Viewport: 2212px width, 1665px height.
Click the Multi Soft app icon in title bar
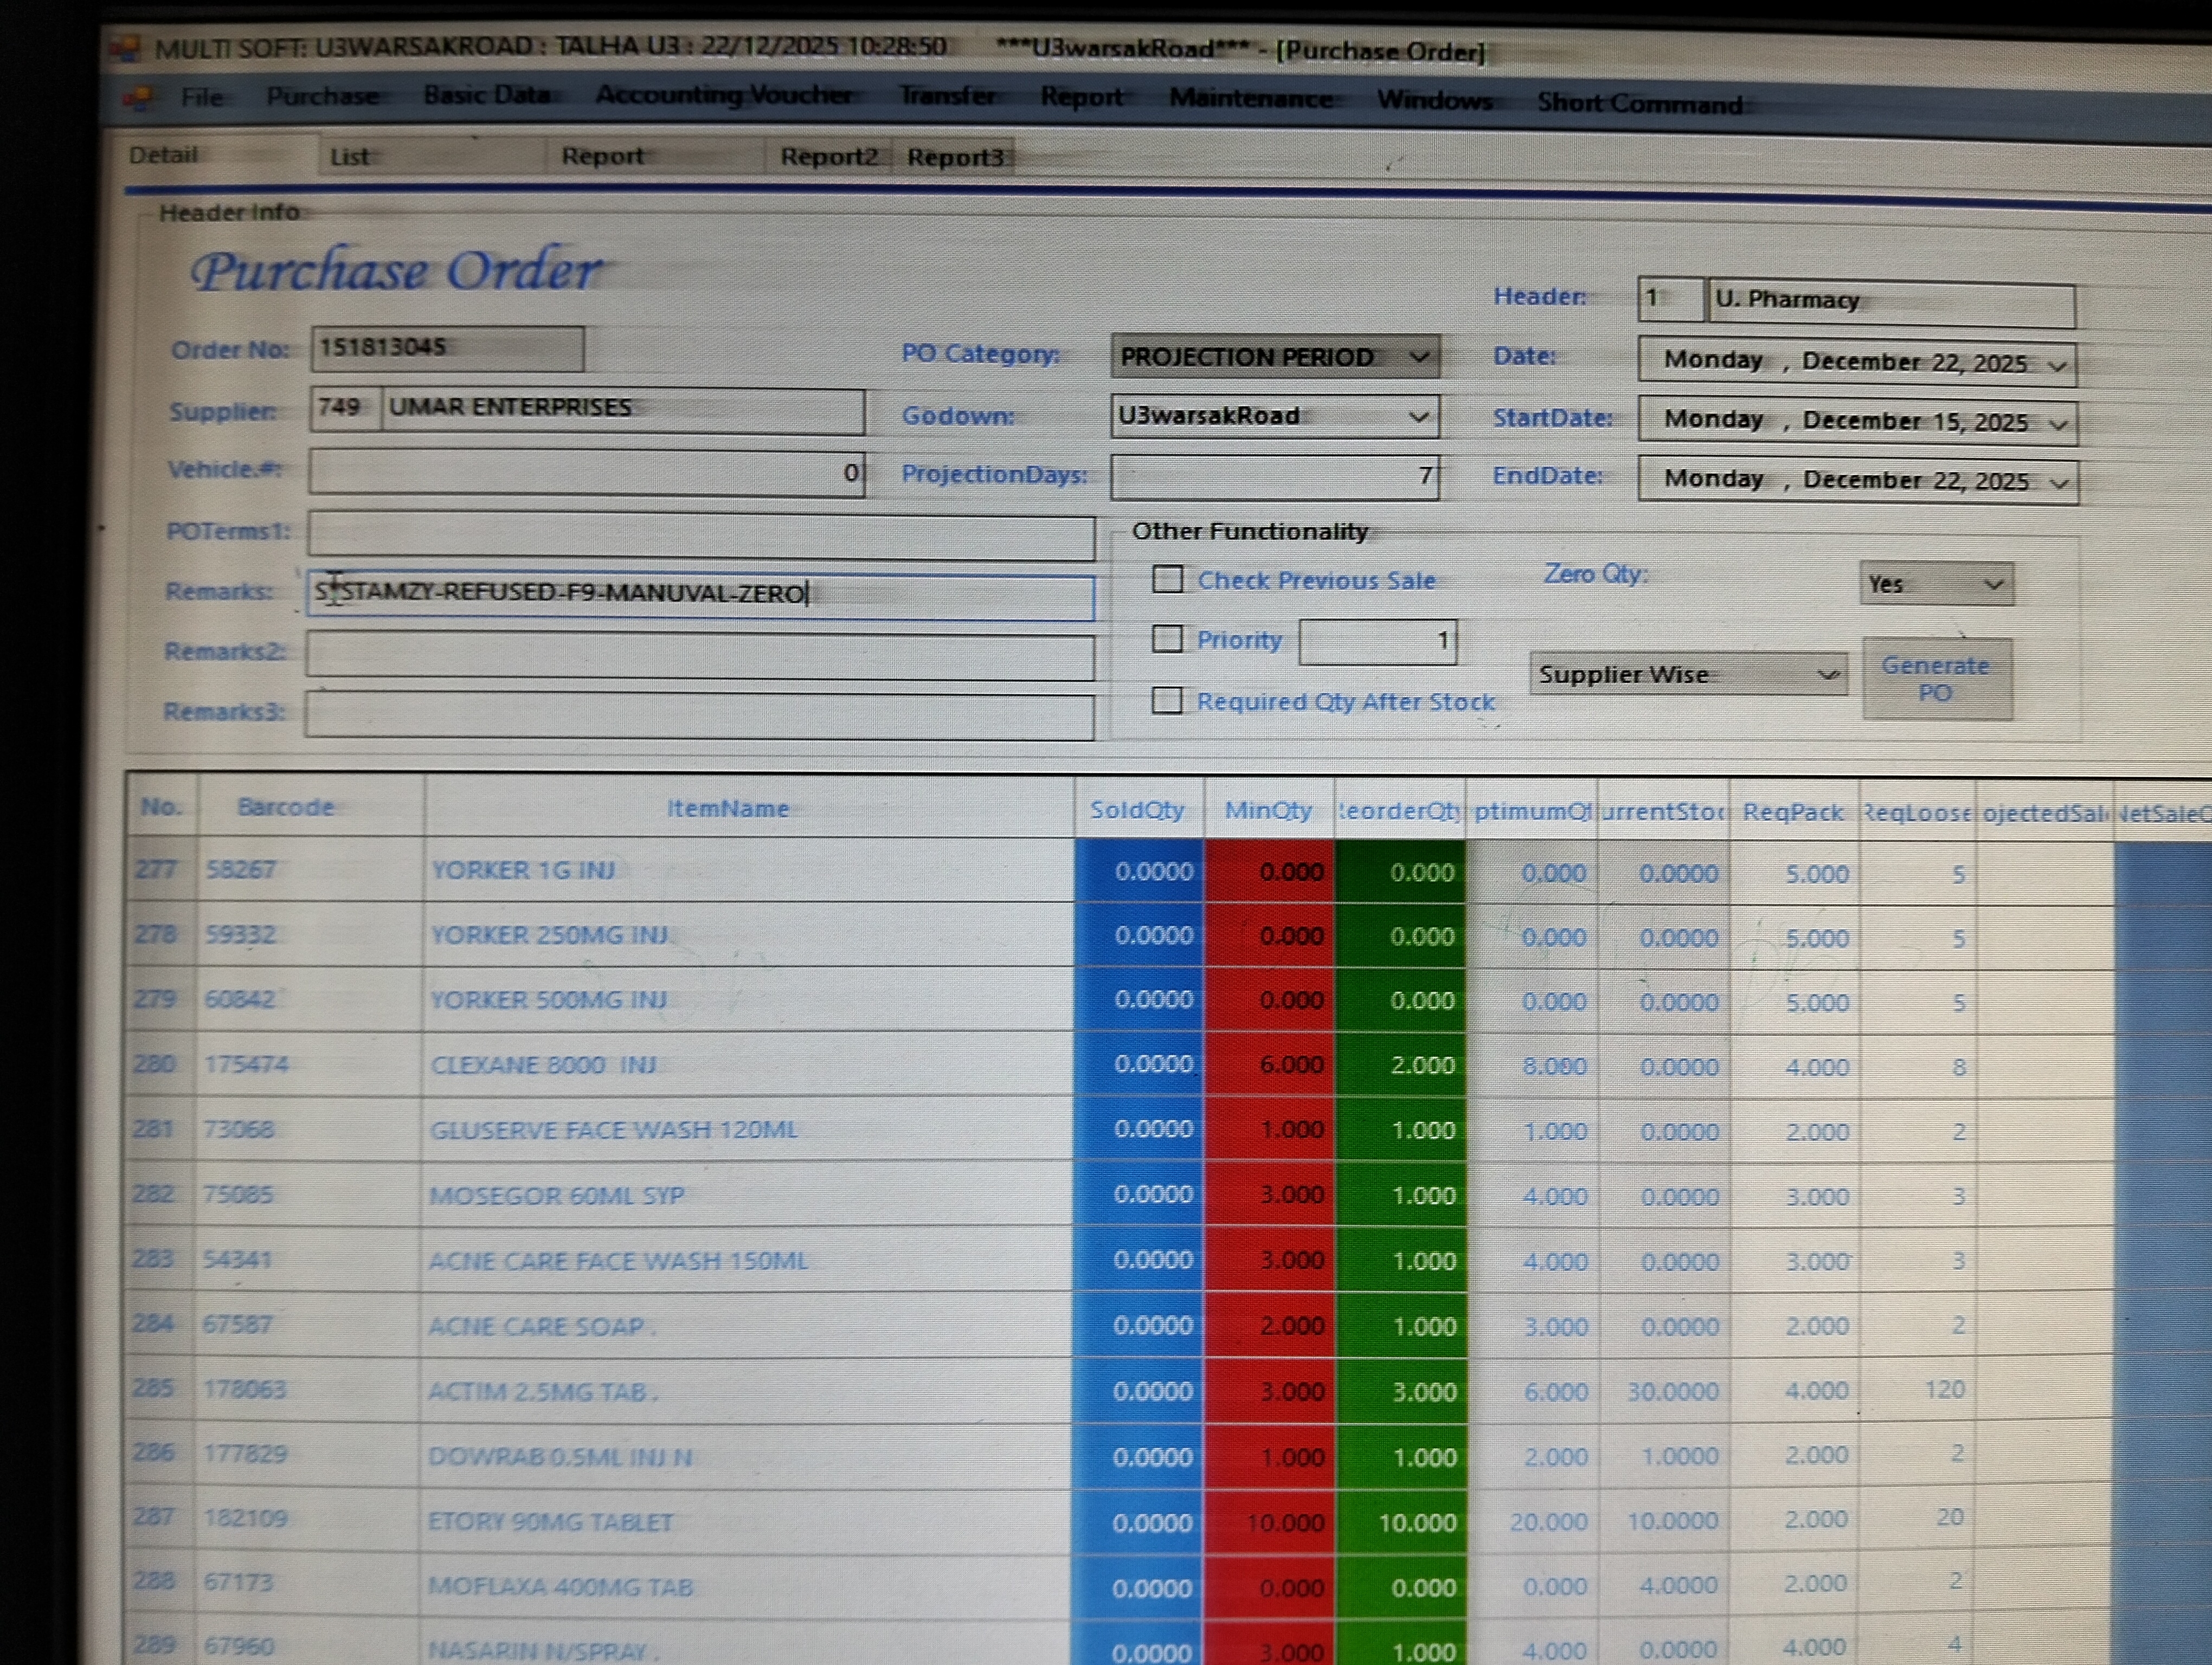coord(125,48)
